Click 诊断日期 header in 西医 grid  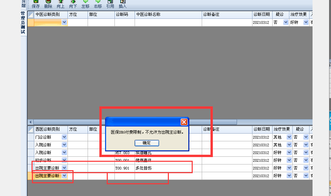262,129
